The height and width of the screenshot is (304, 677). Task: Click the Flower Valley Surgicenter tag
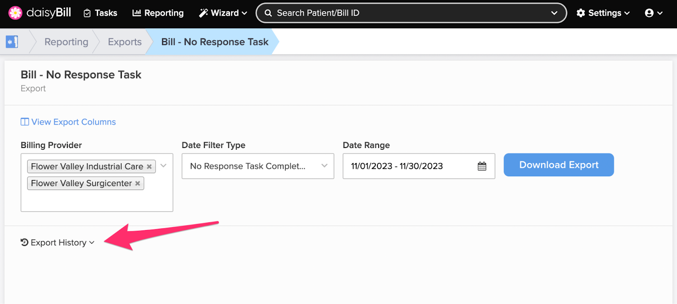pyautogui.click(x=85, y=183)
